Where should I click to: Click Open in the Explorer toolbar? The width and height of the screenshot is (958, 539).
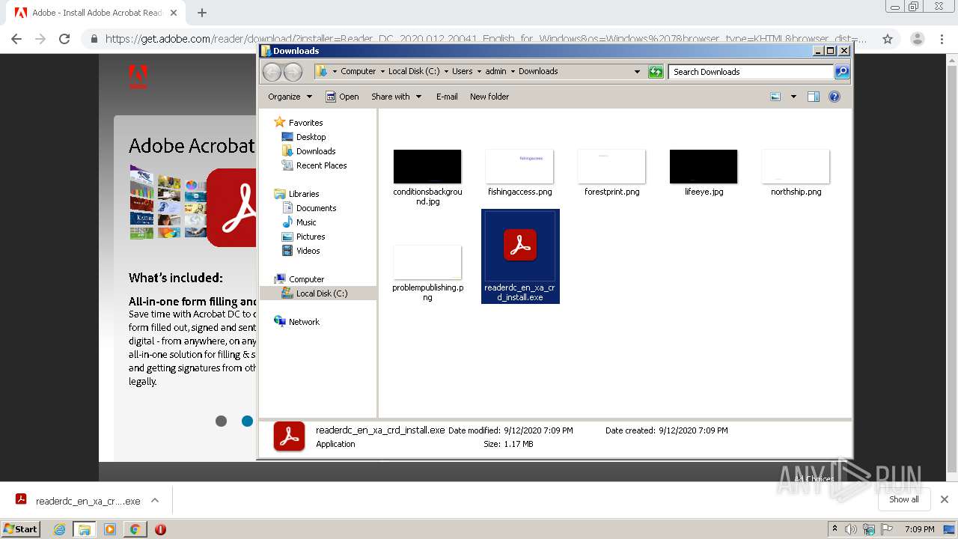(x=342, y=97)
